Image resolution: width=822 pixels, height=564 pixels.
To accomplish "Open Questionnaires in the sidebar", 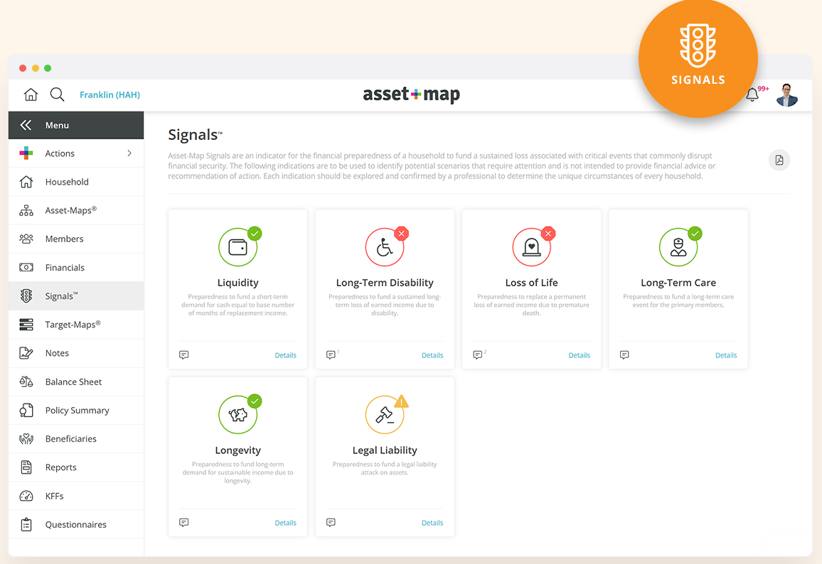I will tap(76, 524).
